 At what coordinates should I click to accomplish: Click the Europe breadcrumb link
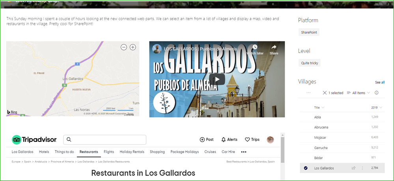16,162
